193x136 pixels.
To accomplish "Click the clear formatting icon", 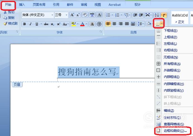I will (85, 15).
